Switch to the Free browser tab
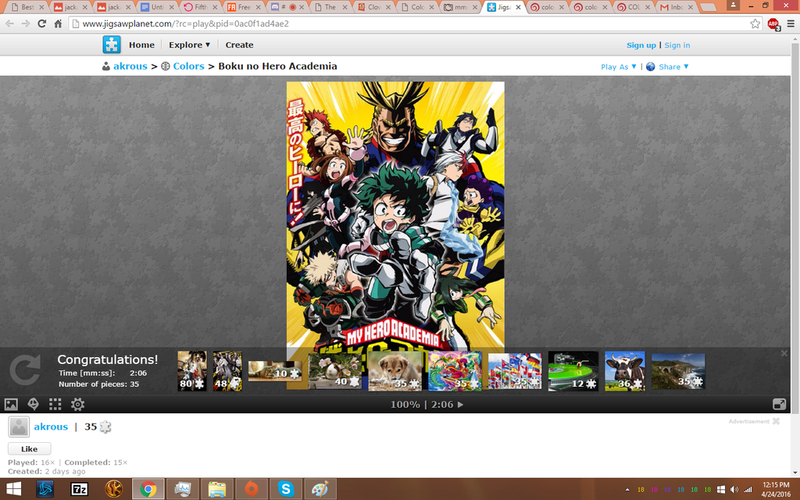The image size is (800, 500). 244,7
